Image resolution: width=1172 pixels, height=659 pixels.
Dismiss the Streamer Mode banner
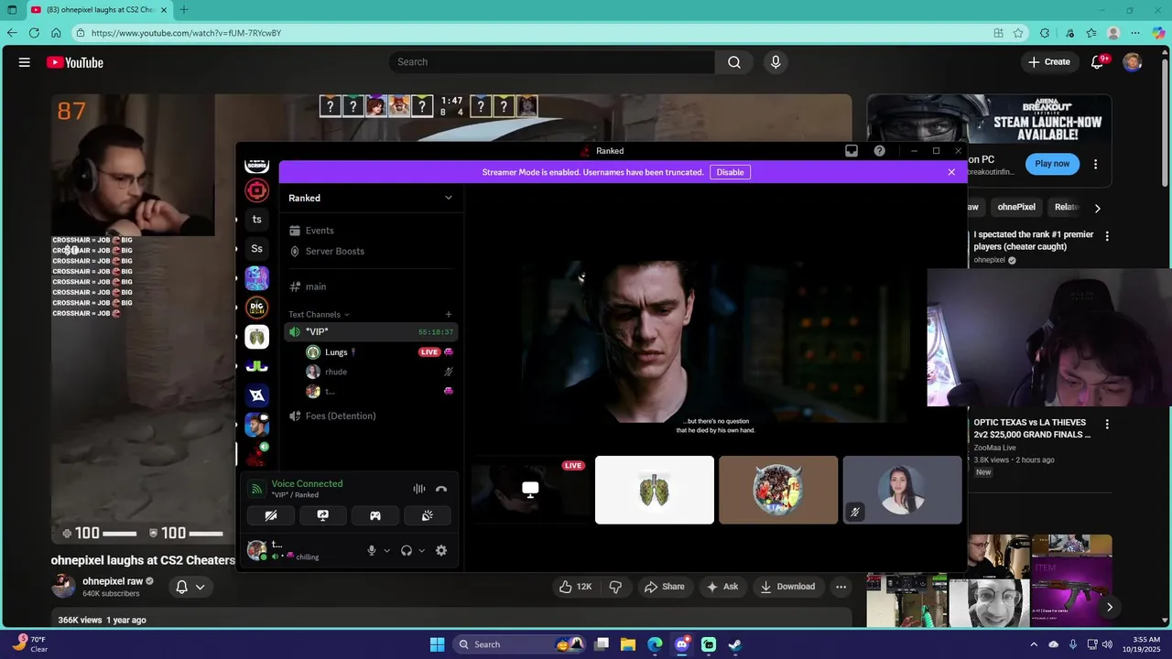pyautogui.click(x=951, y=172)
